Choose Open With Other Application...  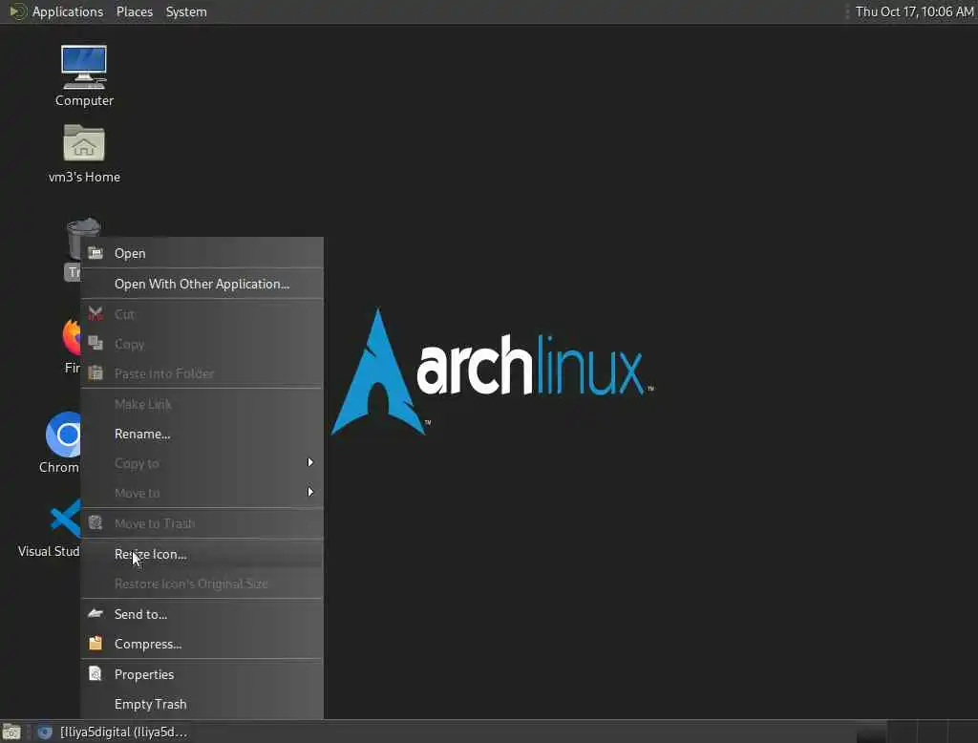202,284
